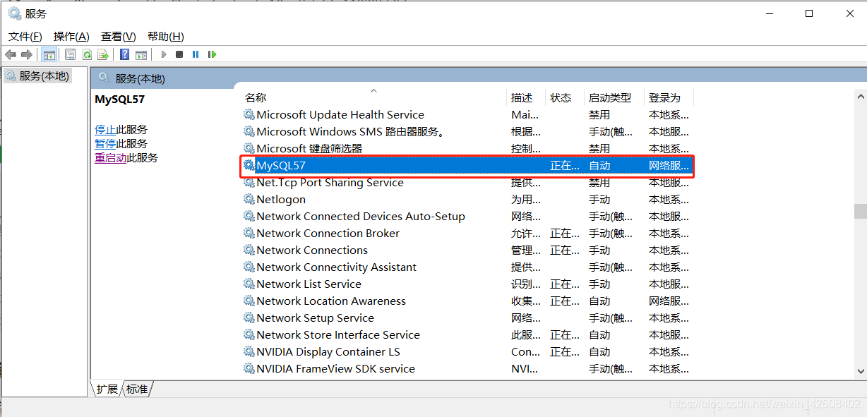This screenshot has height=417, width=867.
Task: Click the Forward arrow in the toolbar
Action: point(27,54)
